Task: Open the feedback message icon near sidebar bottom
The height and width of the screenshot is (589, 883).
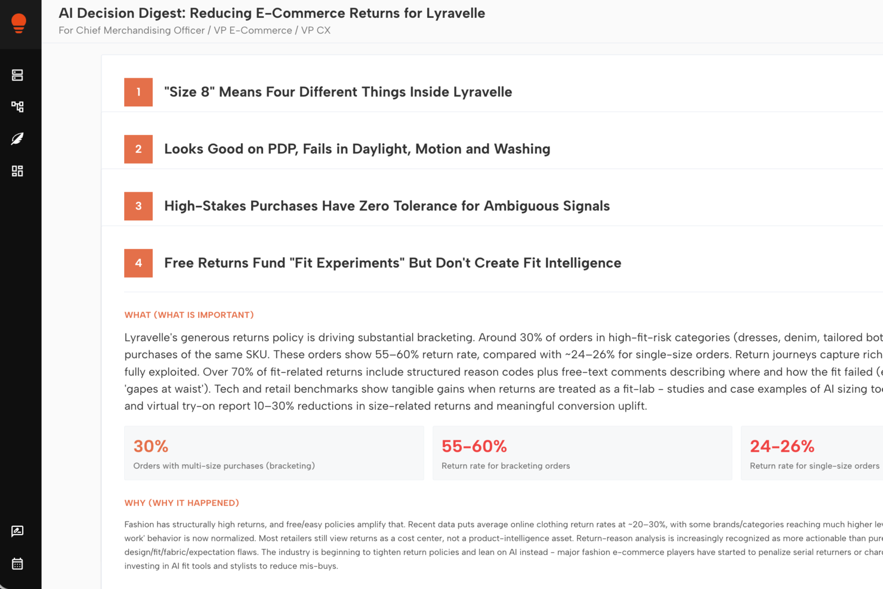Action: (17, 531)
